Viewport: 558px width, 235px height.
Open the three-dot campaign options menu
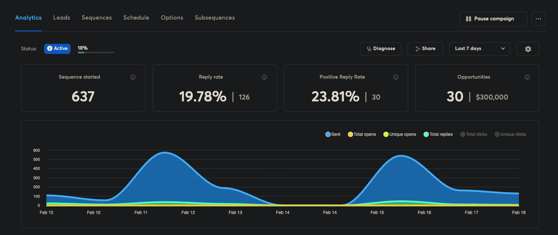(x=538, y=19)
